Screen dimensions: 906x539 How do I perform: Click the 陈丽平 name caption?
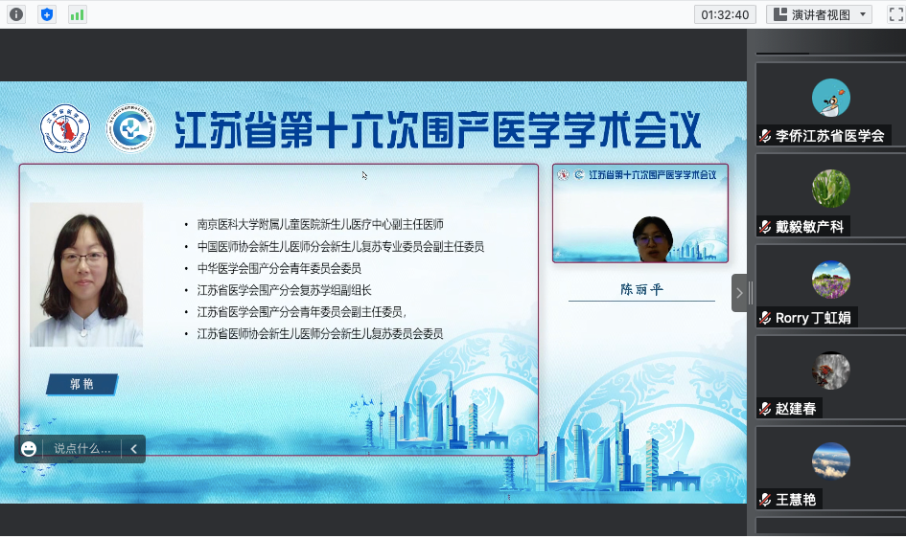click(641, 290)
